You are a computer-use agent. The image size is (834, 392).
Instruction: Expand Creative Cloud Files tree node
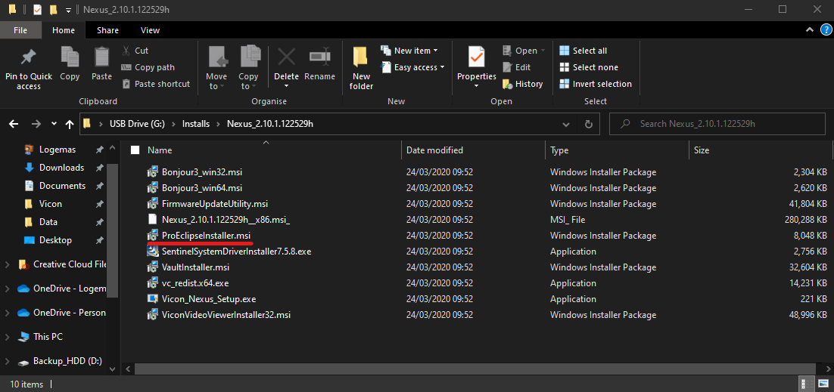pyautogui.click(x=8, y=264)
